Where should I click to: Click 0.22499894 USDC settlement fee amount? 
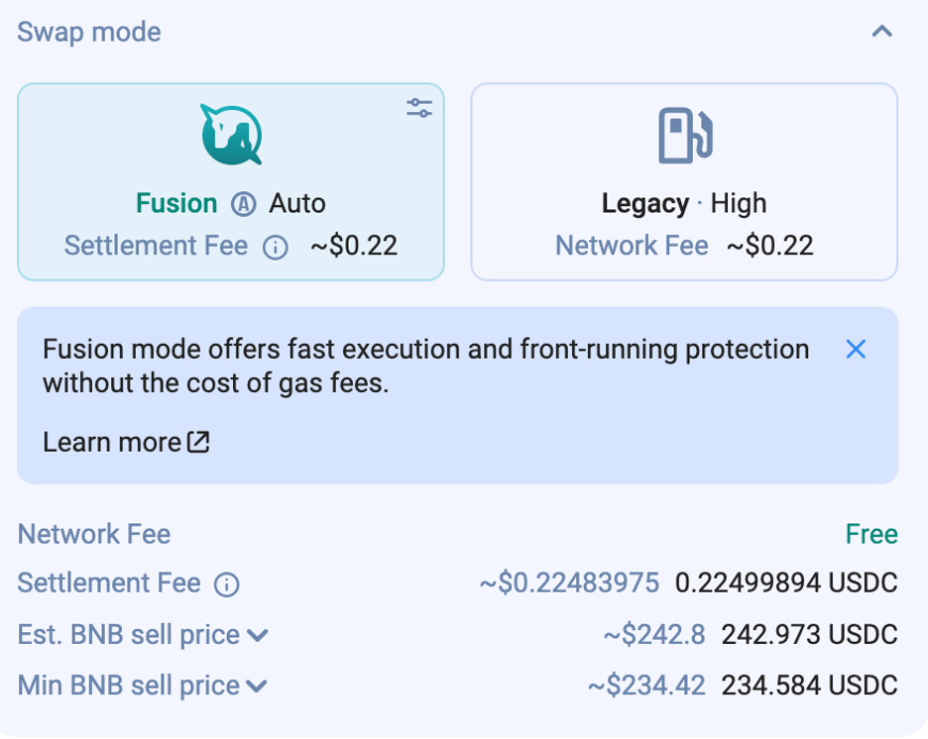point(786,583)
